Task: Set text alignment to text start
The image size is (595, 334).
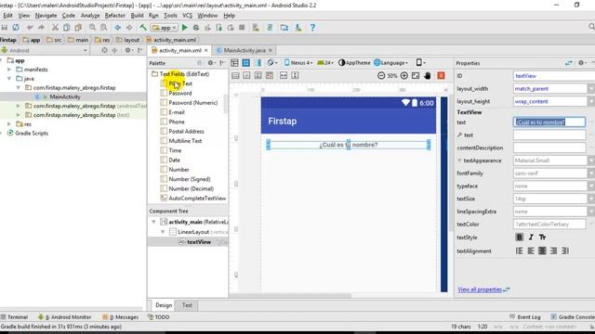Action: tap(531, 250)
